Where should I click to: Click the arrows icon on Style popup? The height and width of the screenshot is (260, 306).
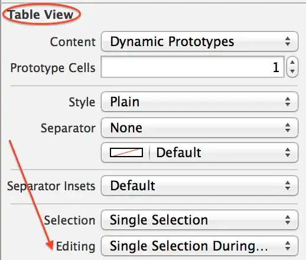pos(288,102)
